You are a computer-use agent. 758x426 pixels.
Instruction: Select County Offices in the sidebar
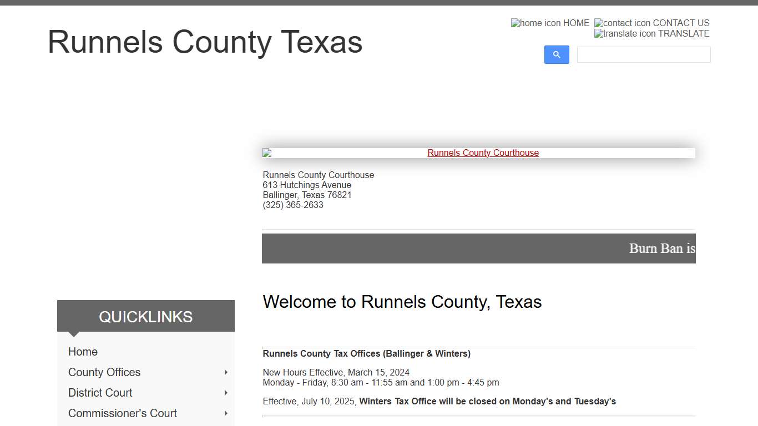click(104, 372)
